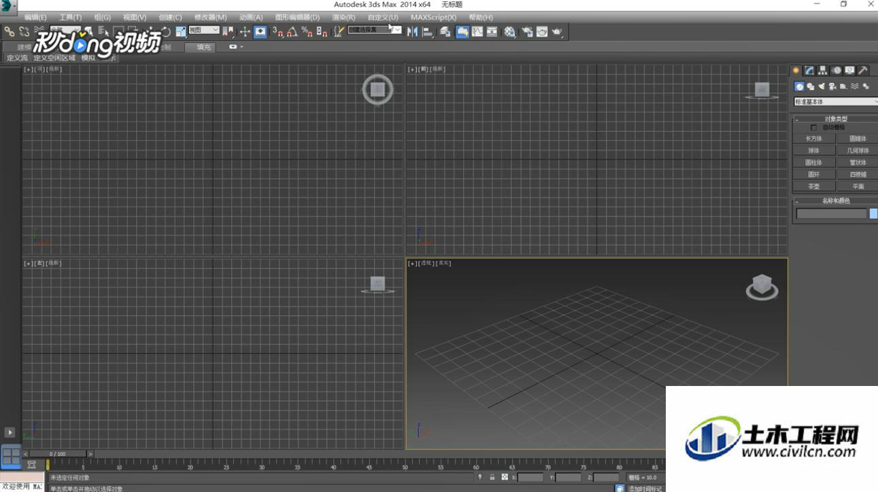Toggle the selection lock icon
Screen dimensions: 878x492
coord(492,478)
